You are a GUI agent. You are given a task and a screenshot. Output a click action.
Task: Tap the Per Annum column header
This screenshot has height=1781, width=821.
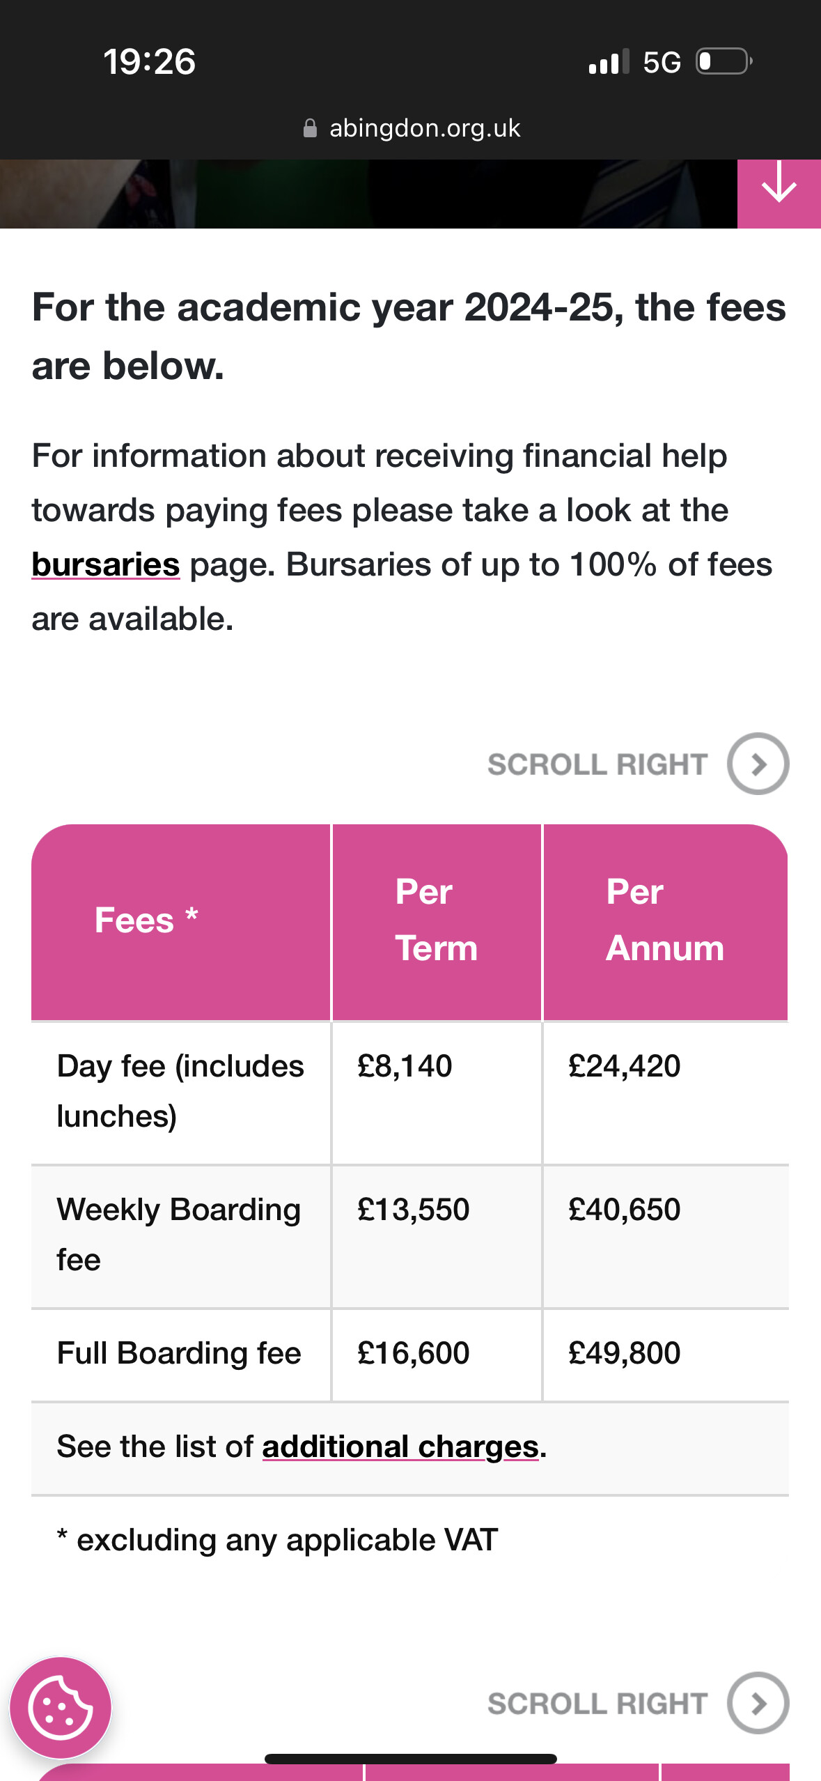pyautogui.click(x=664, y=920)
